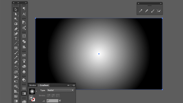Select the Selection tool black arrow
Screen dimensions: 183x103
pos(16,9)
